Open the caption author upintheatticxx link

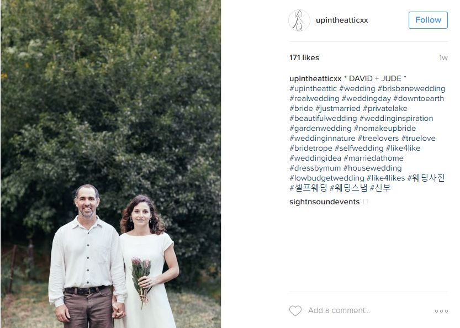[315, 78]
